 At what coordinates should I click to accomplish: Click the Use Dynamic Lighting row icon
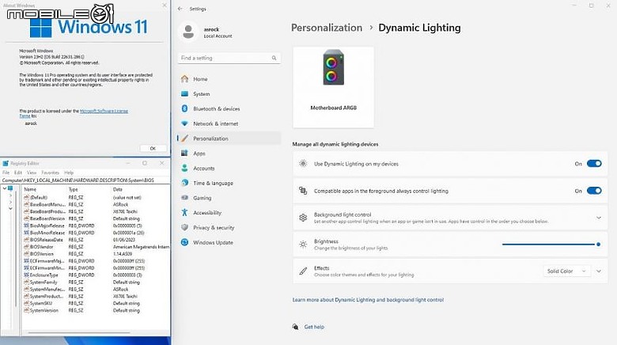point(303,164)
